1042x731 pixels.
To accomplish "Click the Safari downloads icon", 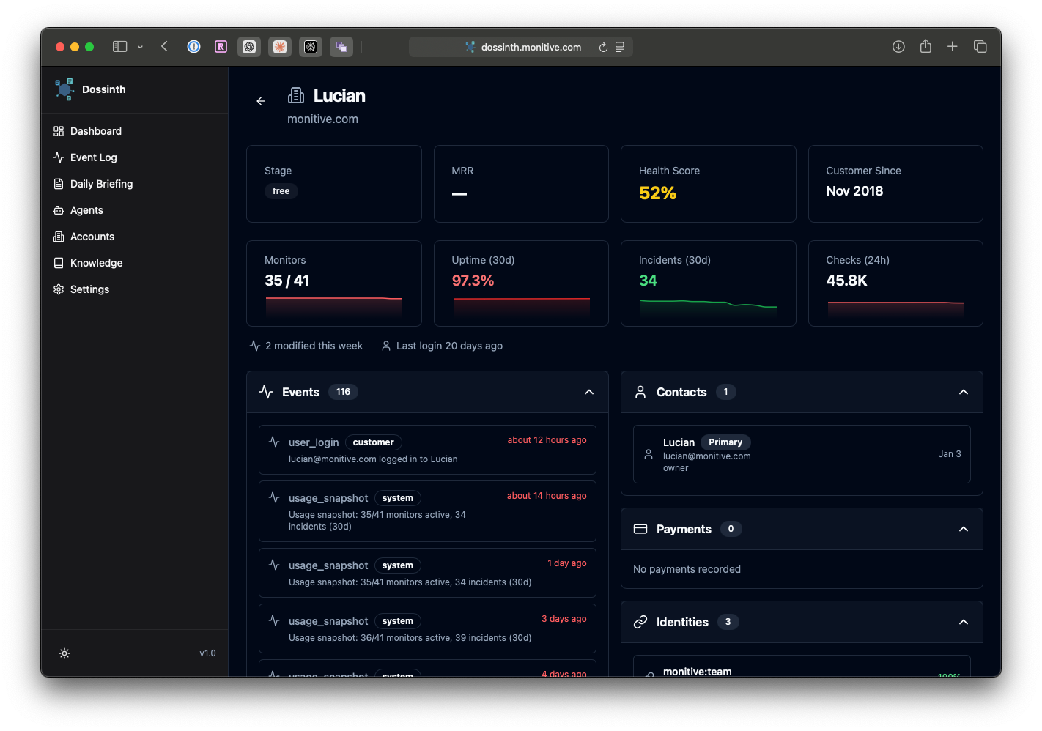I will click(898, 47).
